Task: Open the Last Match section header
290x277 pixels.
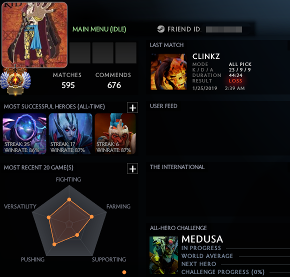Action: [x=166, y=45]
